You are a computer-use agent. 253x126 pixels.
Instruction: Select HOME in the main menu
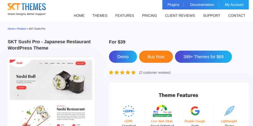coord(79,15)
